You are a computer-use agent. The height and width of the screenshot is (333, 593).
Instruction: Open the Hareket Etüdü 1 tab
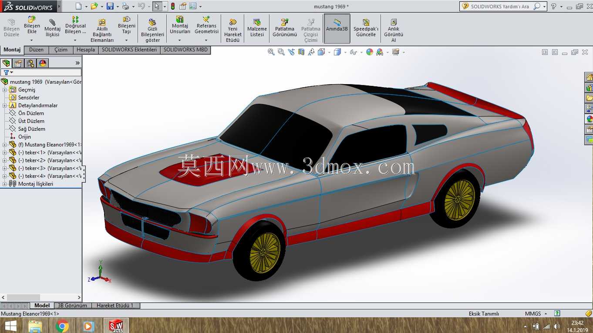tap(115, 306)
